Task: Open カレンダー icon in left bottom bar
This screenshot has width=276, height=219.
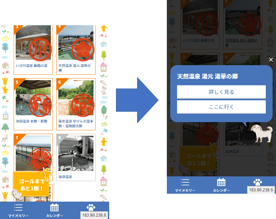Action: 54,207
